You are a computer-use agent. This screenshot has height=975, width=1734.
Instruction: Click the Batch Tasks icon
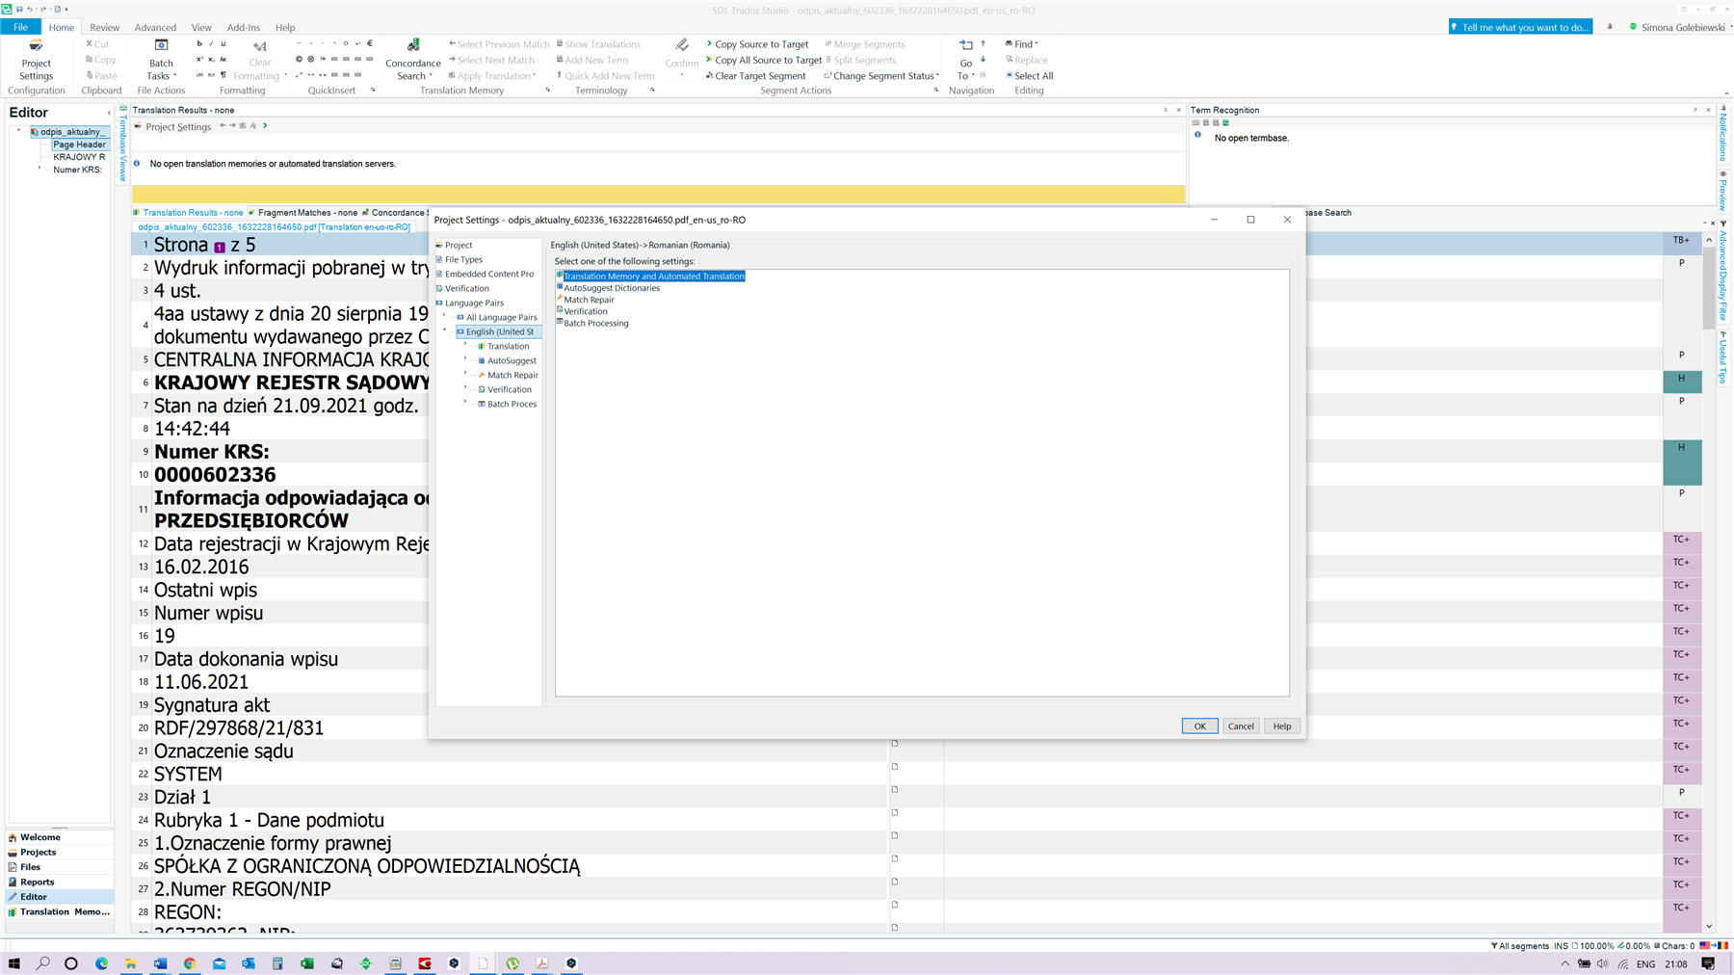pos(161,45)
